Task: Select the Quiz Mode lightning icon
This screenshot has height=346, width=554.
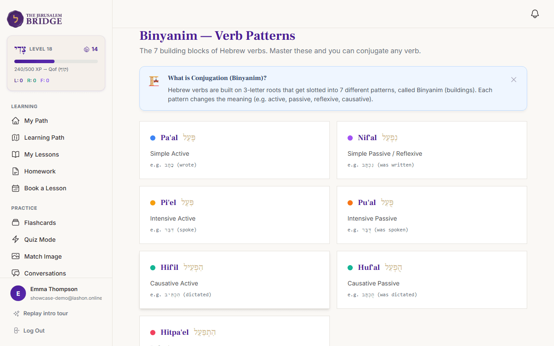Action: tap(16, 239)
